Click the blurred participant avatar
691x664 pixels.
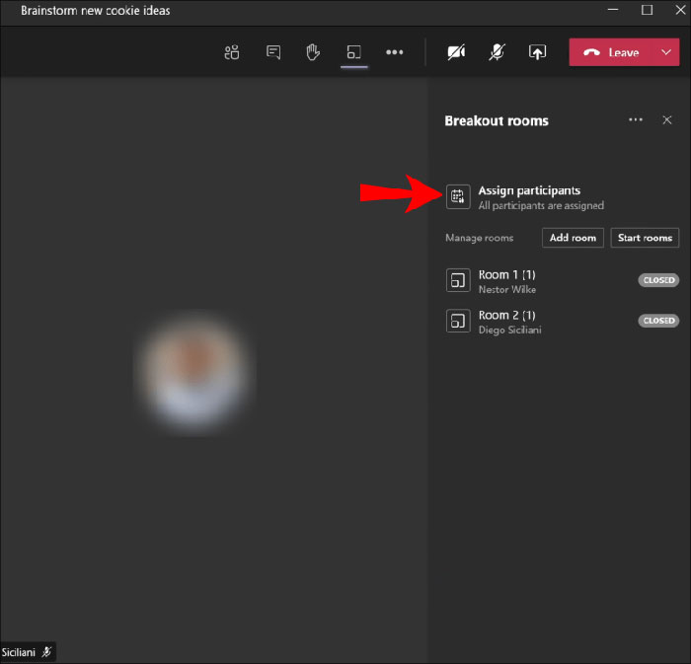tap(194, 371)
